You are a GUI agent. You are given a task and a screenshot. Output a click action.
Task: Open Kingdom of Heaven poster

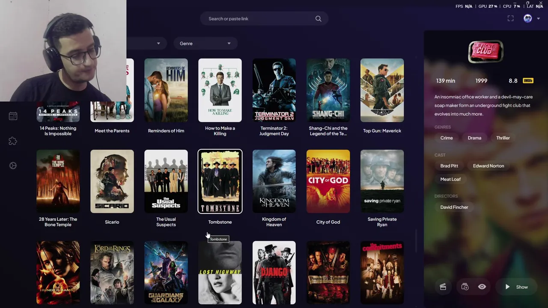tap(274, 181)
